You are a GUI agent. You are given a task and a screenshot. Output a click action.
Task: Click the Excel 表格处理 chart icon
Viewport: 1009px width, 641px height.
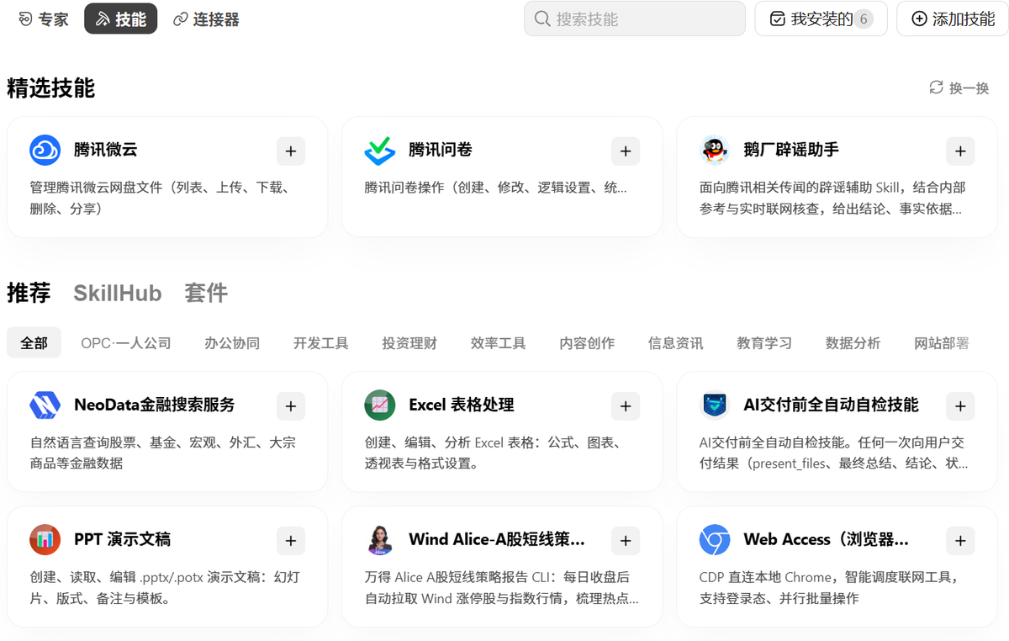pyautogui.click(x=379, y=405)
